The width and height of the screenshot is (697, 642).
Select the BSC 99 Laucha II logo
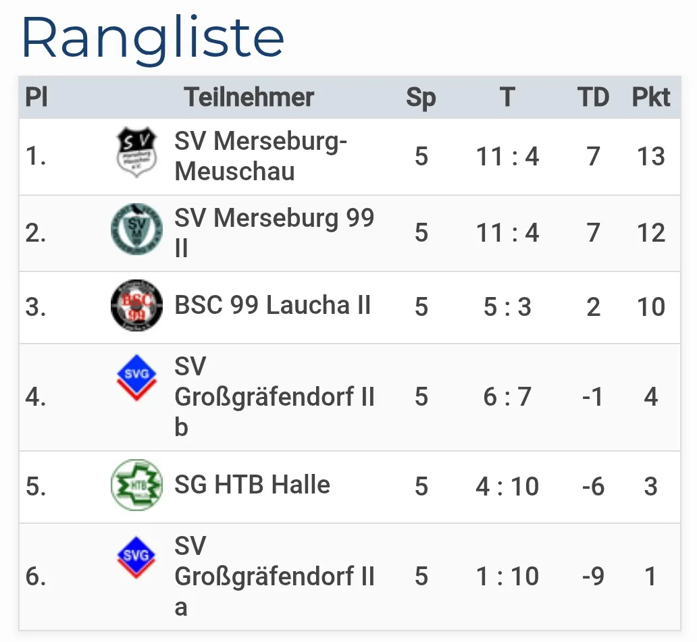[137, 306]
